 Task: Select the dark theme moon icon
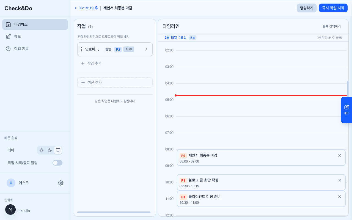(x=50, y=150)
